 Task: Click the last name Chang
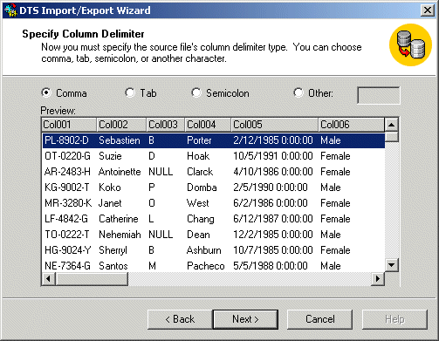pyautogui.click(x=201, y=219)
